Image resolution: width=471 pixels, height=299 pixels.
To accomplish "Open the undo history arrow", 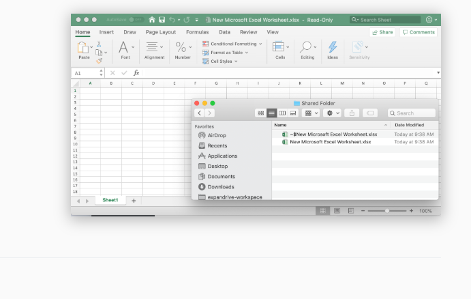I will tap(179, 20).
